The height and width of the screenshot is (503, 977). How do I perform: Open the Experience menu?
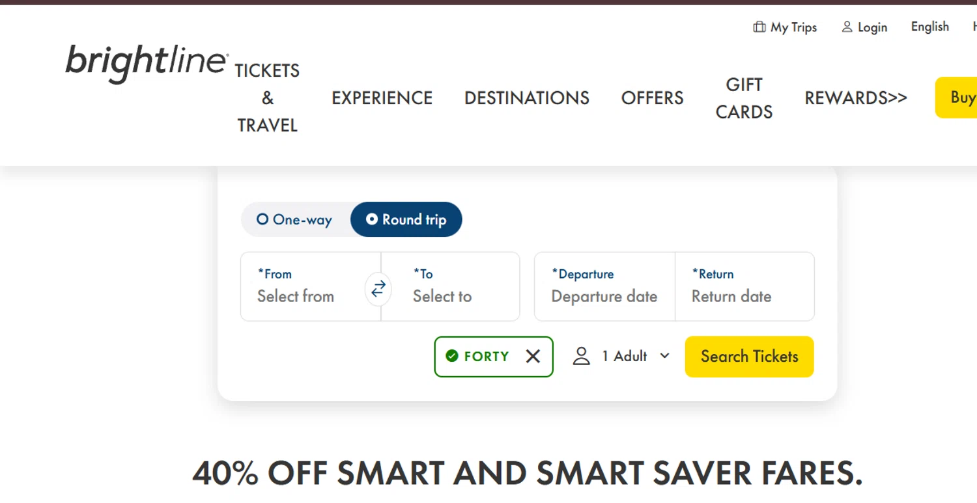(382, 98)
